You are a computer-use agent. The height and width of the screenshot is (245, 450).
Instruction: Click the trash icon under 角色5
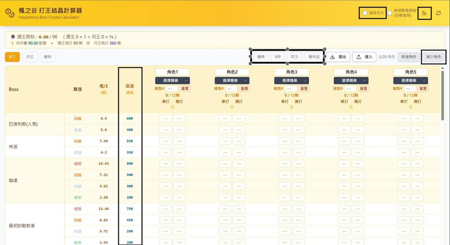coord(411,107)
